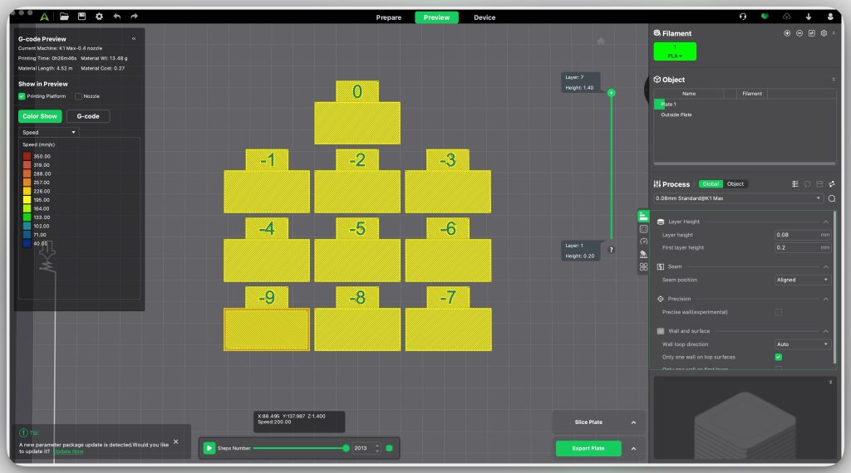Viewport: 851px width, 473px height.
Task: Click the home view icon in viewport
Action: click(x=601, y=41)
